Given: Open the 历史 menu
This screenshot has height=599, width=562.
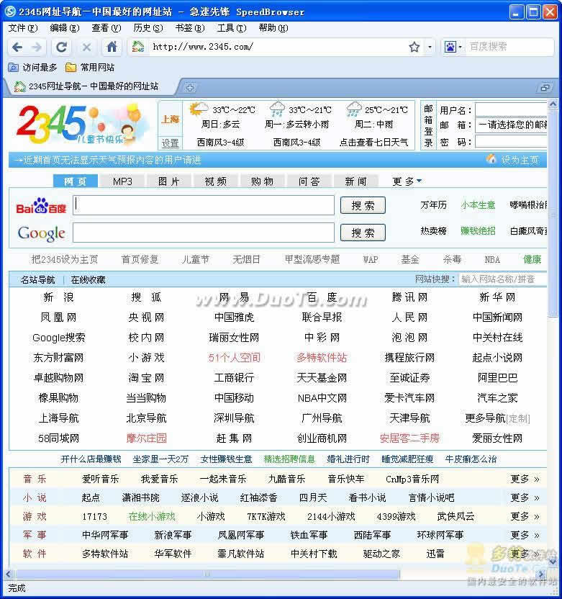Looking at the screenshot, I should click(x=148, y=28).
